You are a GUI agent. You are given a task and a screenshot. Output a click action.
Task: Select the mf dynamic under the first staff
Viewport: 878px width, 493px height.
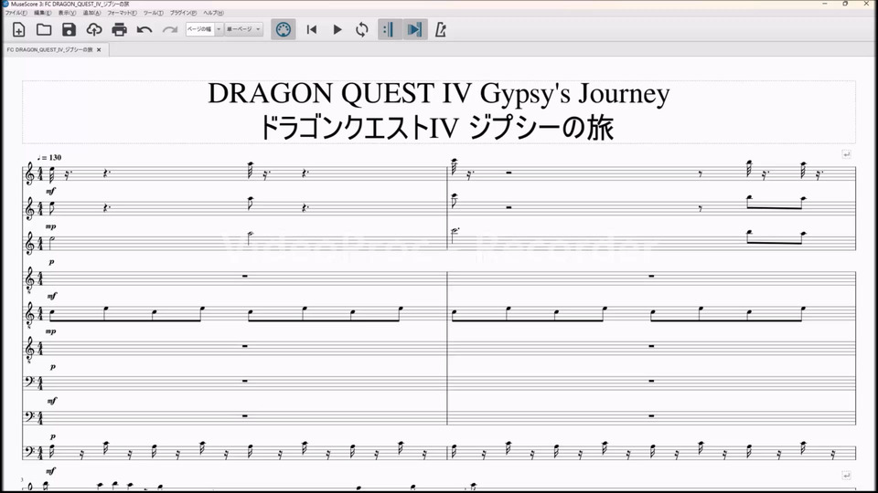[x=50, y=191]
